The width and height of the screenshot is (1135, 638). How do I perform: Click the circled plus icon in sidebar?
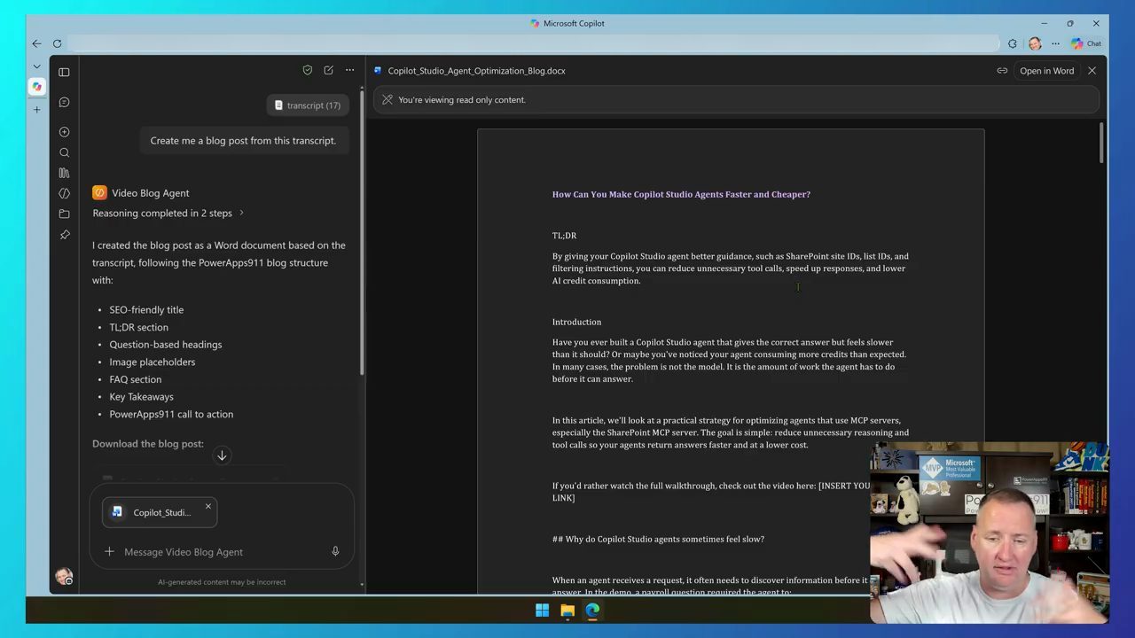pos(64,131)
